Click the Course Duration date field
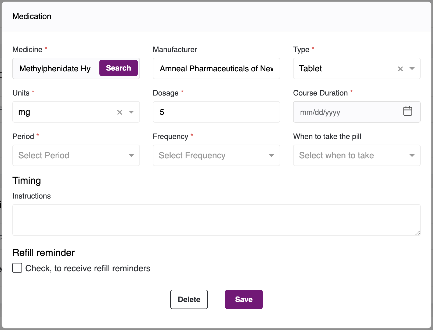Image resolution: width=433 pixels, height=330 pixels. pos(347,112)
